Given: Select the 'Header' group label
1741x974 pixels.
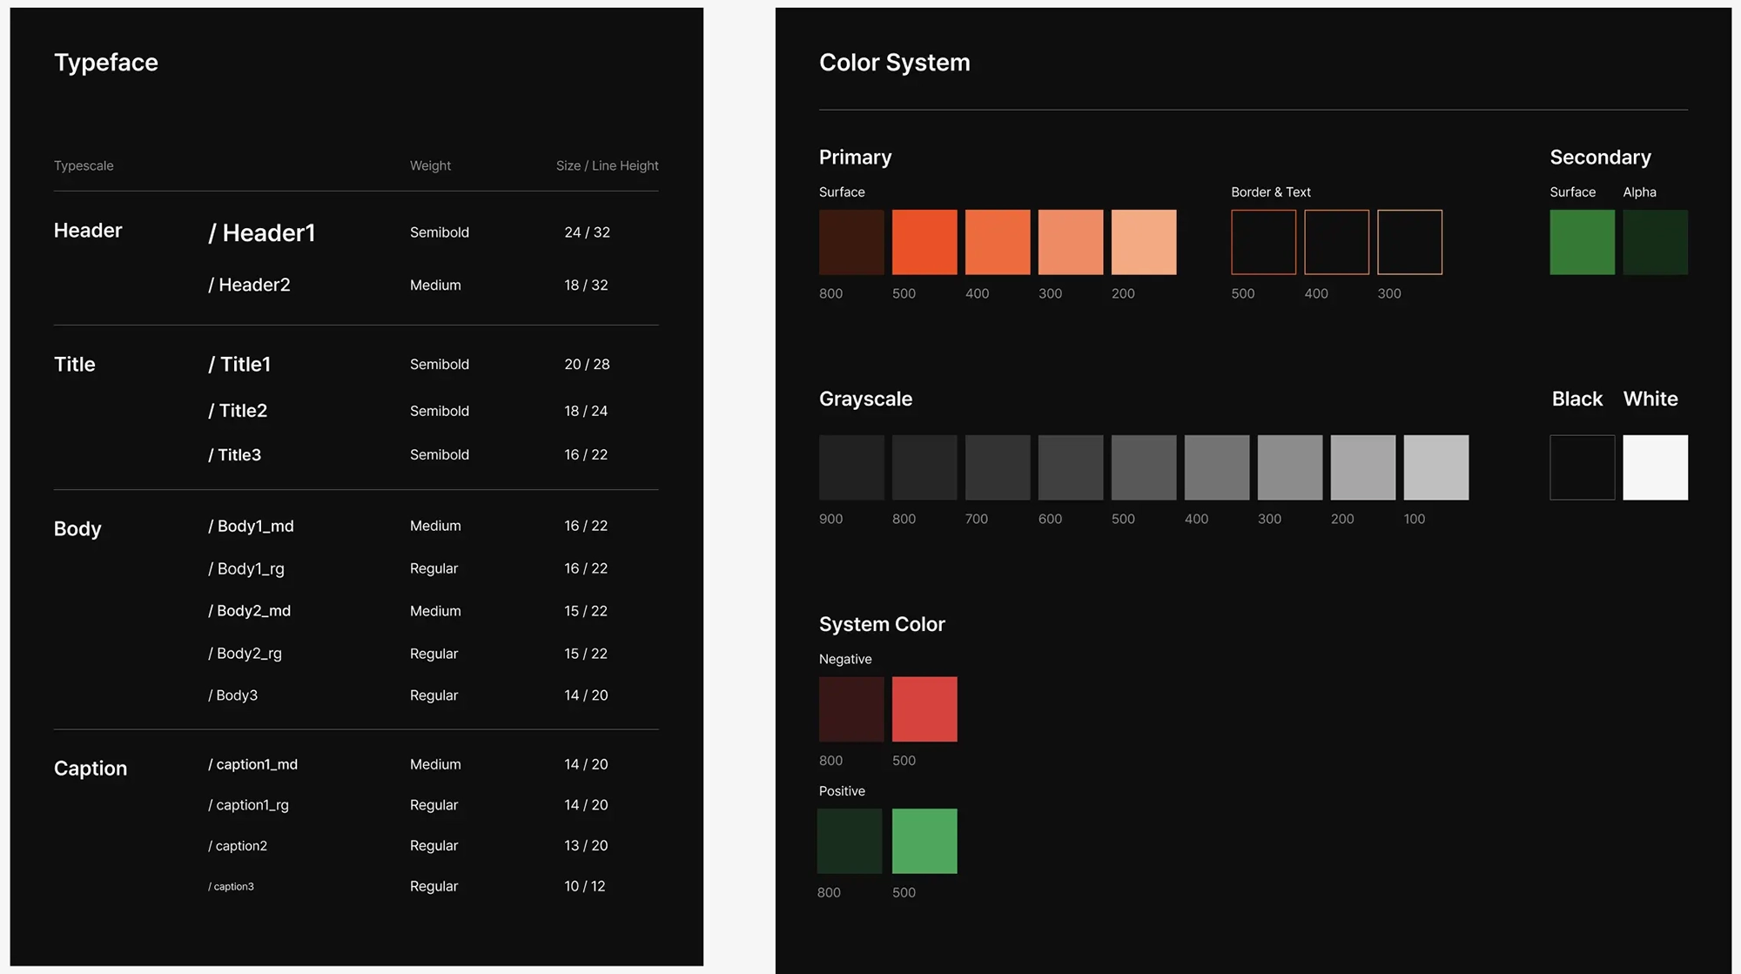Looking at the screenshot, I should pyautogui.click(x=88, y=231).
